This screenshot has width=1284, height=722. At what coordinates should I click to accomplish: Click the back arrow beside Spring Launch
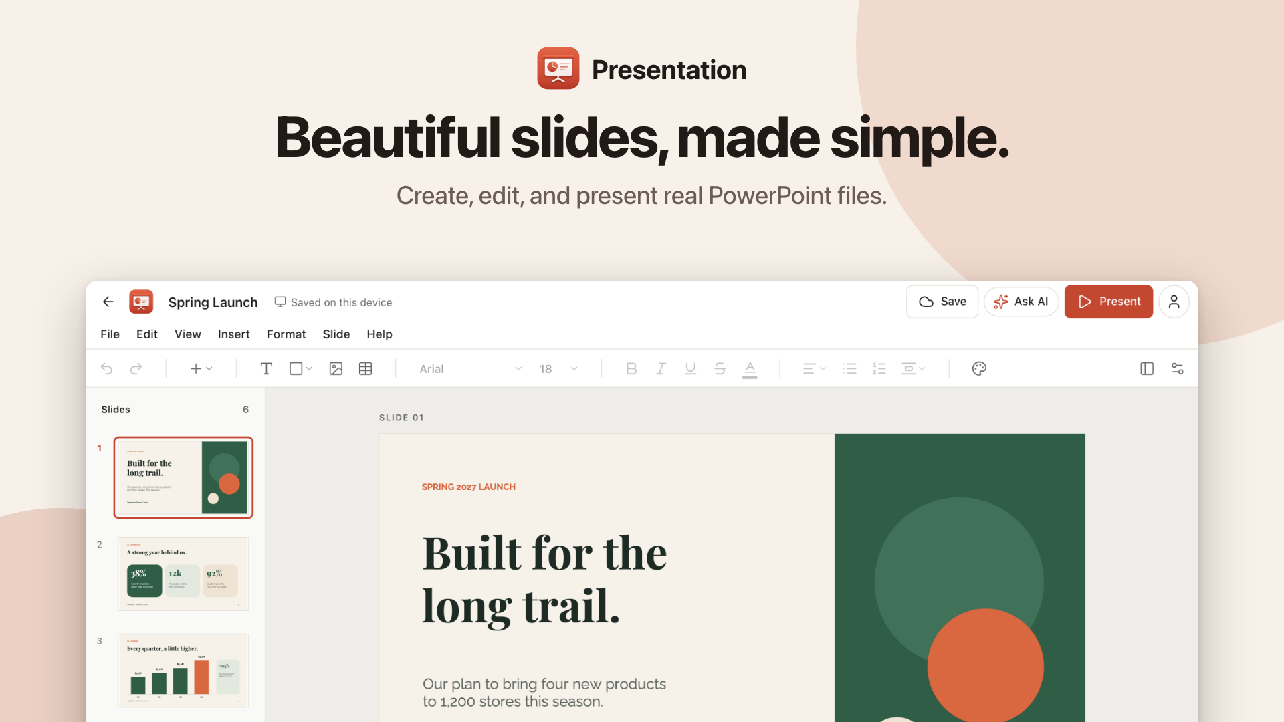tap(108, 302)
